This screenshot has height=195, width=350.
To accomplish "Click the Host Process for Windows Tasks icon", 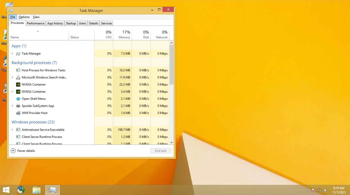I will (18, 70).
